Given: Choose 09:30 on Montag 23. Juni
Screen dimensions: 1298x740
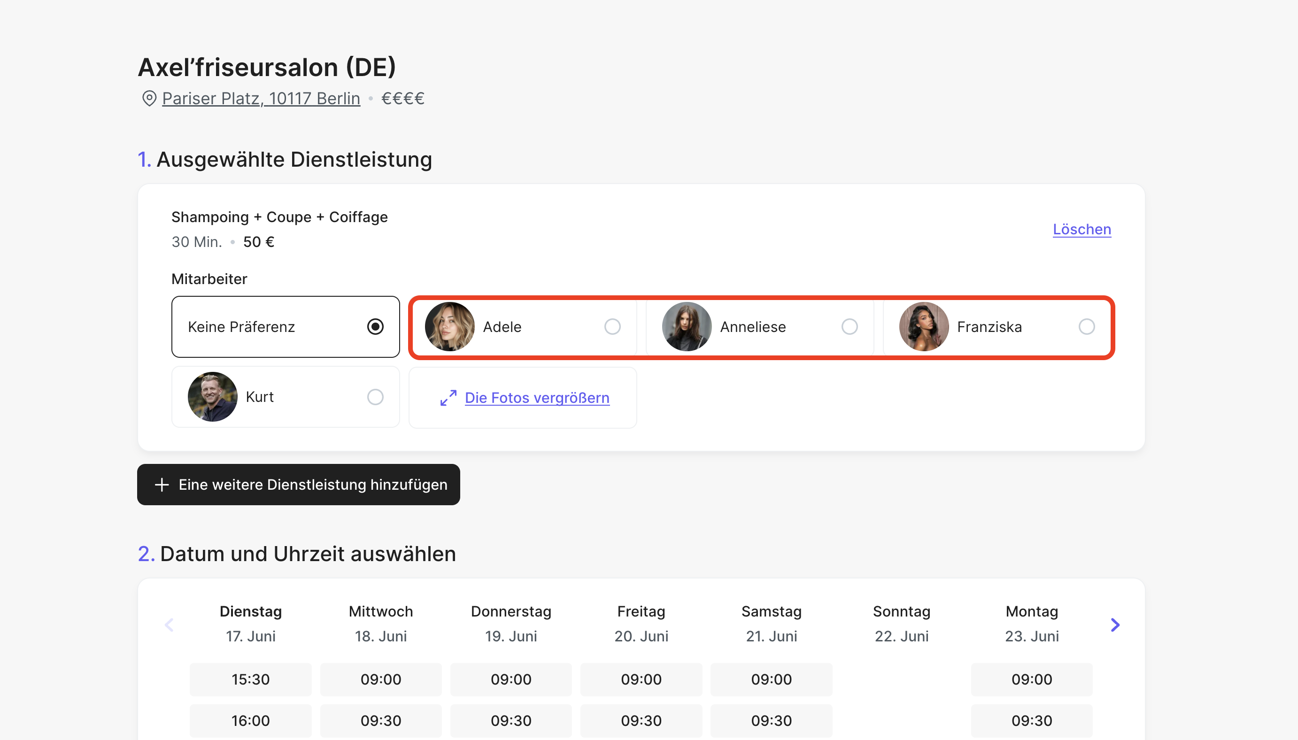Looking at the screenshot, I should click(1031, 720).
